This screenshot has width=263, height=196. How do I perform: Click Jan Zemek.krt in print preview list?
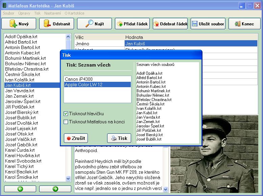click(148, 122)
